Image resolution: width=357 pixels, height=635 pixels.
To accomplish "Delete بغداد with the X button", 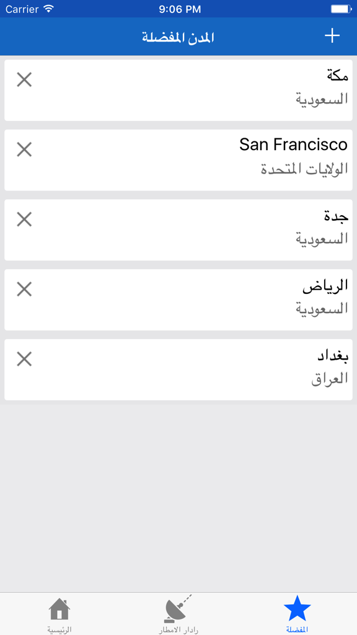I will (x=24, y=359).
